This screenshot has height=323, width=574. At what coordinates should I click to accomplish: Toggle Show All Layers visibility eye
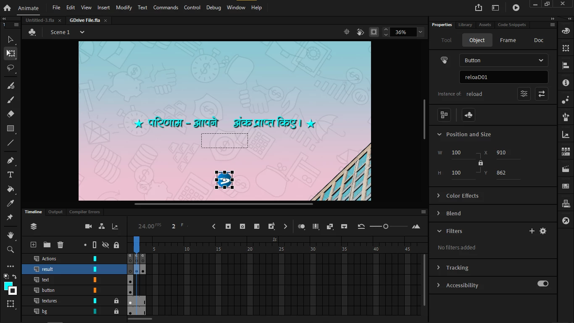105,245
